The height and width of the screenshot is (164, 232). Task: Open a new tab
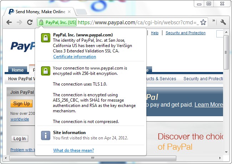click(81, 12)
